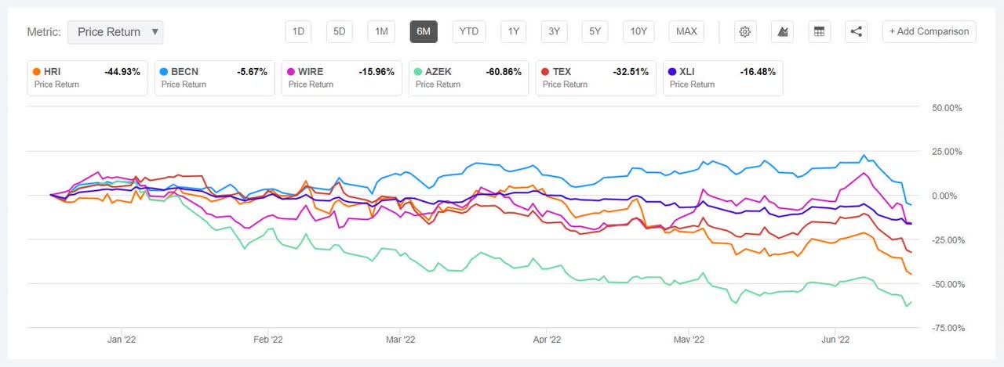Click the green AZEK legend dot

point(420,71)
